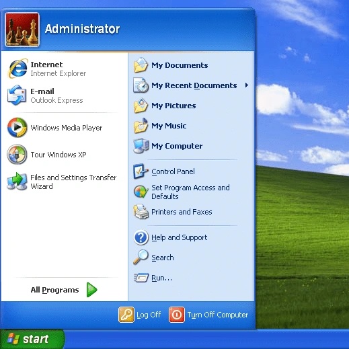Click the My Pictures folder icon
Screen dimensions: 349x349
pyautogui.click(x=141, y=106)
